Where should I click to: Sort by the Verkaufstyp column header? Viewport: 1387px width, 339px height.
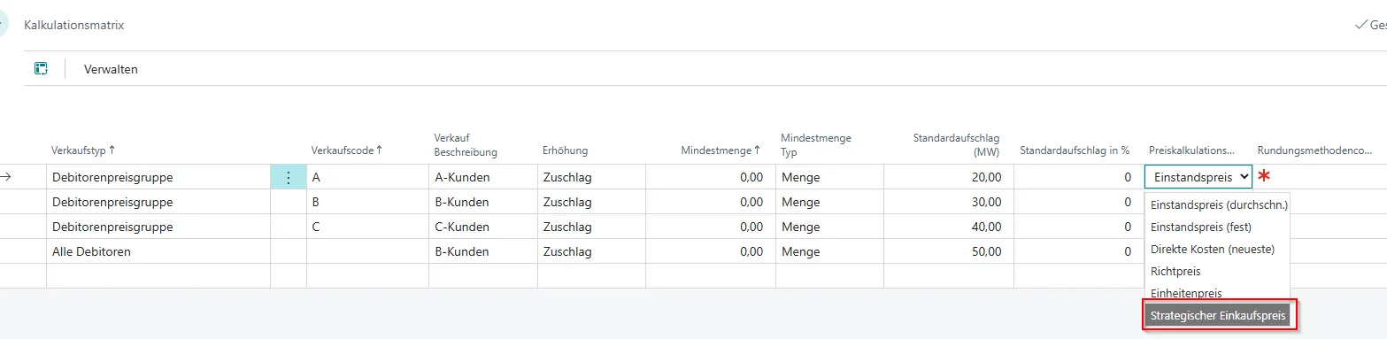pyautogui.click(x=83, y=150)
